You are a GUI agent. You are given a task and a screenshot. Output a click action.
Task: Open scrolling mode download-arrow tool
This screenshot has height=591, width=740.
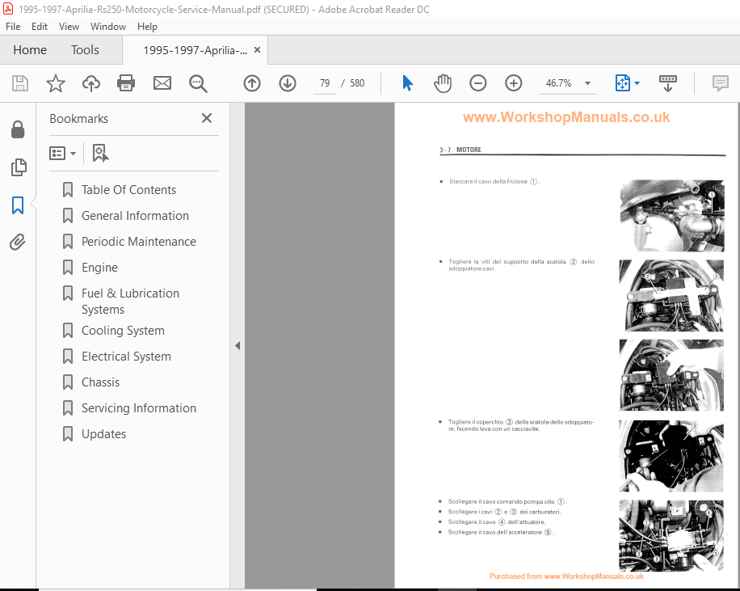(x=668, y=83)
